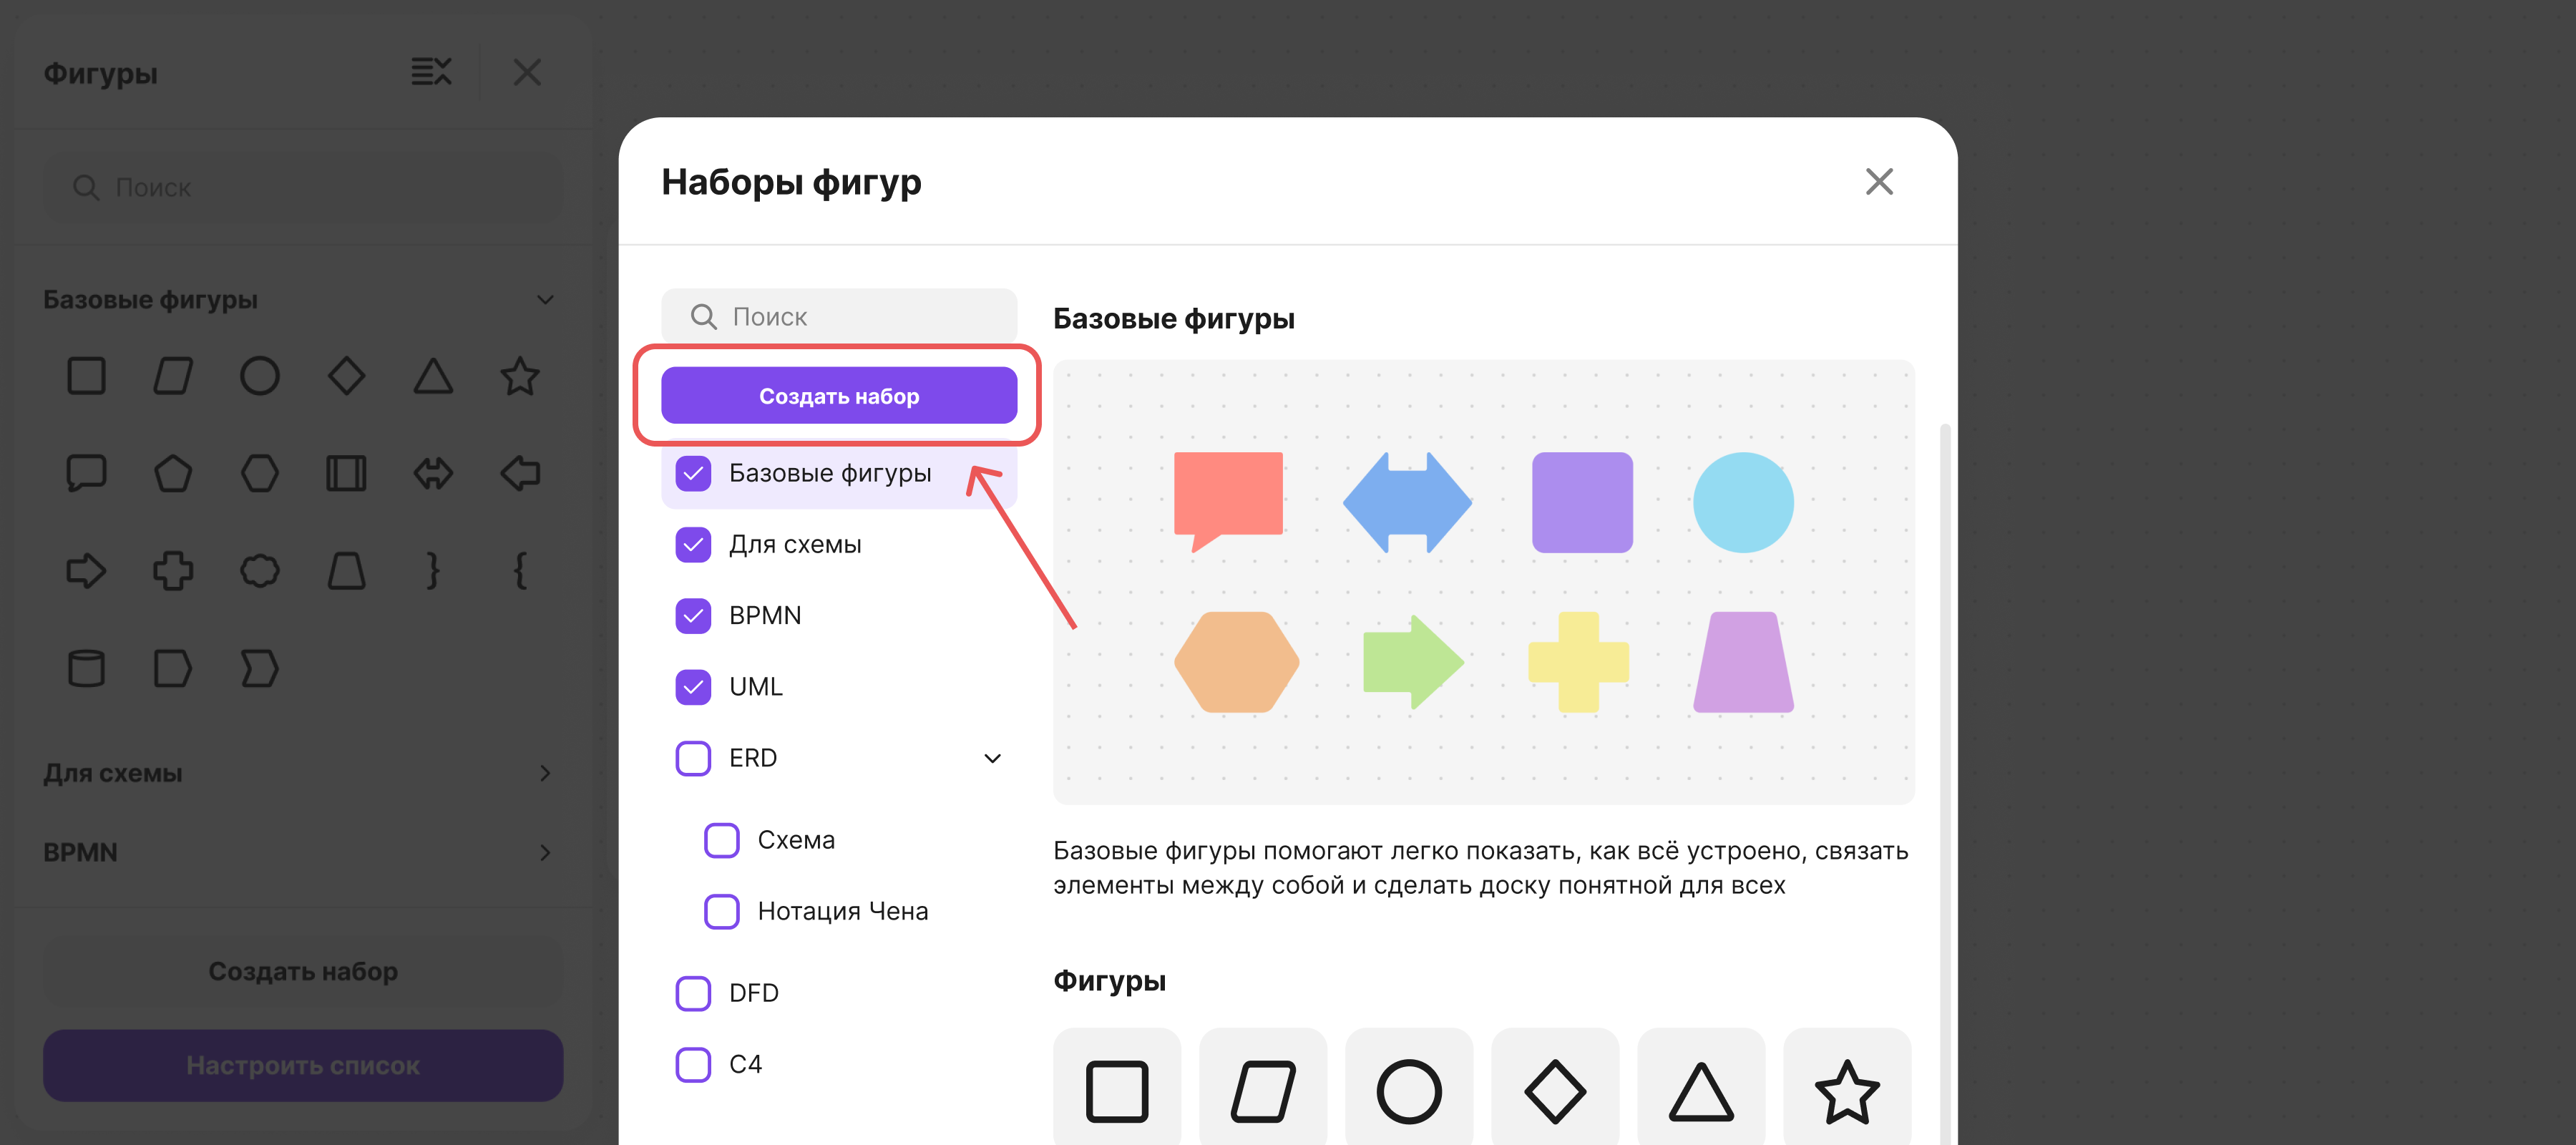Uncheck the Для схемы set checkbox
Viewport: 2576px width, 1145px height.
click(x=693, y=544)
